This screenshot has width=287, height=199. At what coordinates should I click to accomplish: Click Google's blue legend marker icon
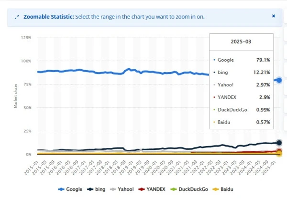point(61,189)
